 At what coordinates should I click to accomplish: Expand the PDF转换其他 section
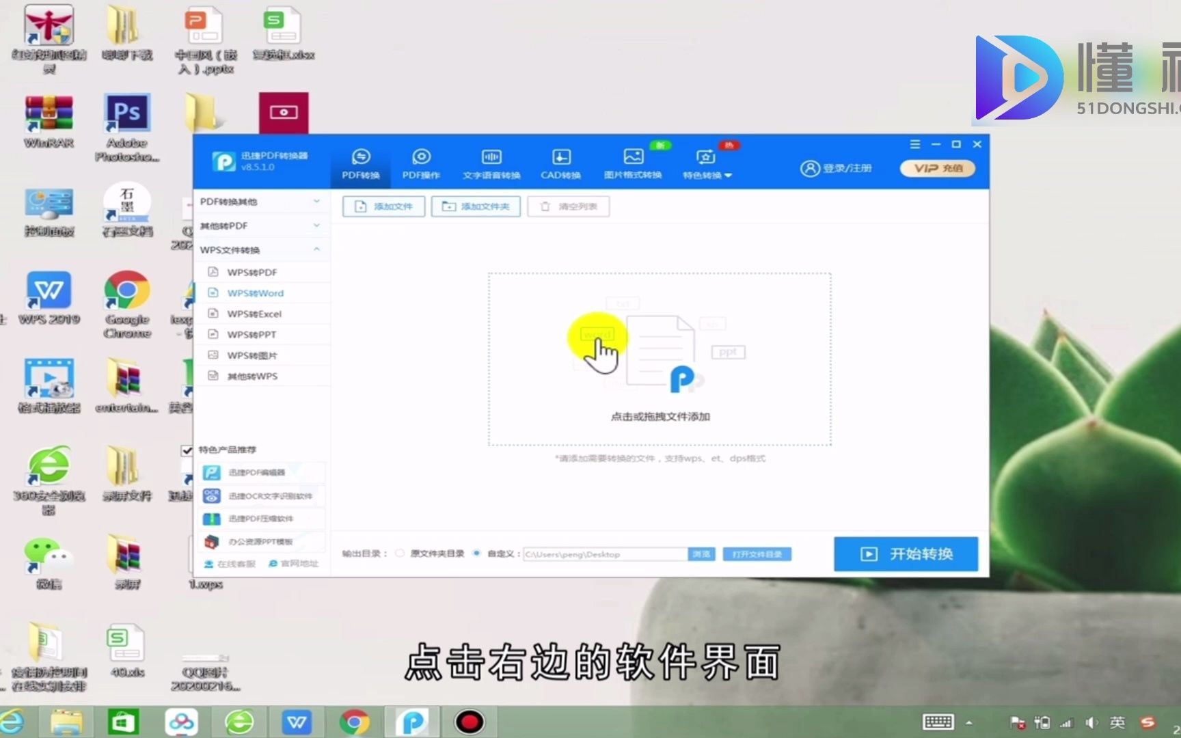coord(260,202)
